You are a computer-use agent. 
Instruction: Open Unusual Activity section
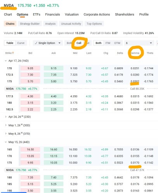pos(71,24)
